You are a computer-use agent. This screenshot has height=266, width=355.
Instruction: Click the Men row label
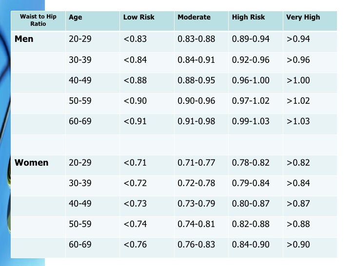click(x=24, y=39)
